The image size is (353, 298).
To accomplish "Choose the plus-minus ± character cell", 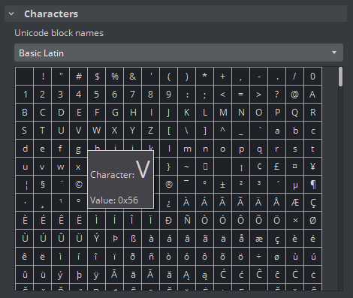I will tap(222, 185).
